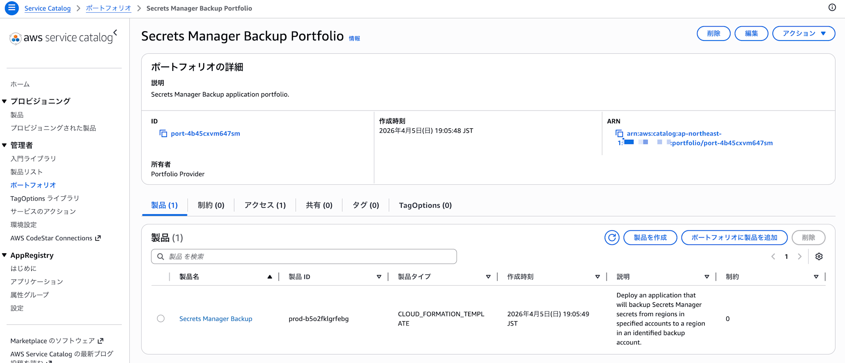The image size is (845, 363).
Task: Switch to the アクセス (1) tab
Action: (265, 205)
